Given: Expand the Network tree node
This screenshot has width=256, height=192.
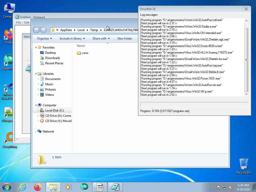Looking at the screenshot, I should pyautogui.click(x=36, y=131).
